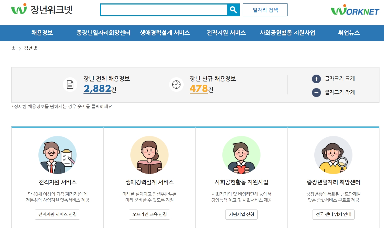Click the man holding heart illustration

[x=241, y=155]
